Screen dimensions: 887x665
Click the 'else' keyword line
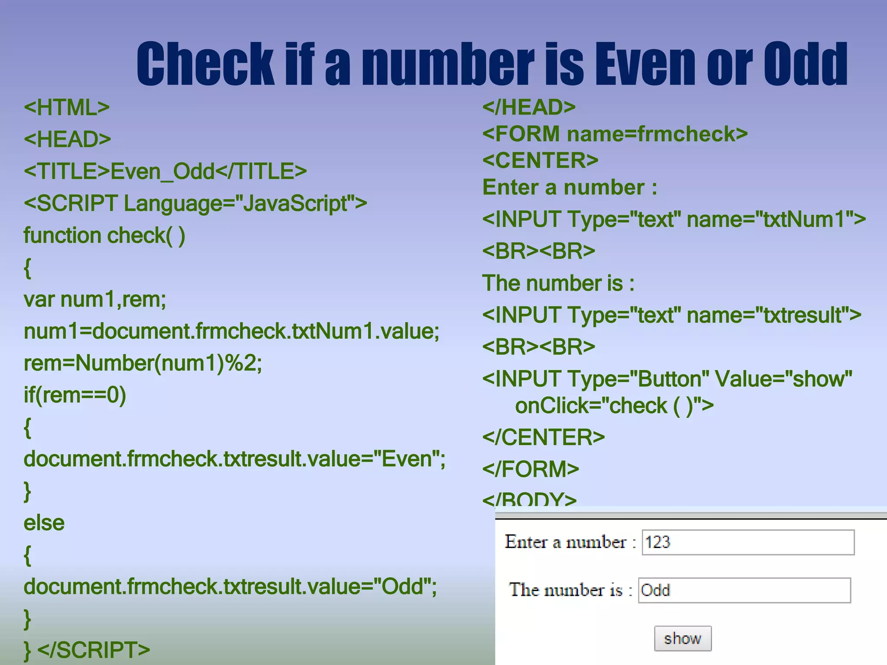[x=44, y=523]
